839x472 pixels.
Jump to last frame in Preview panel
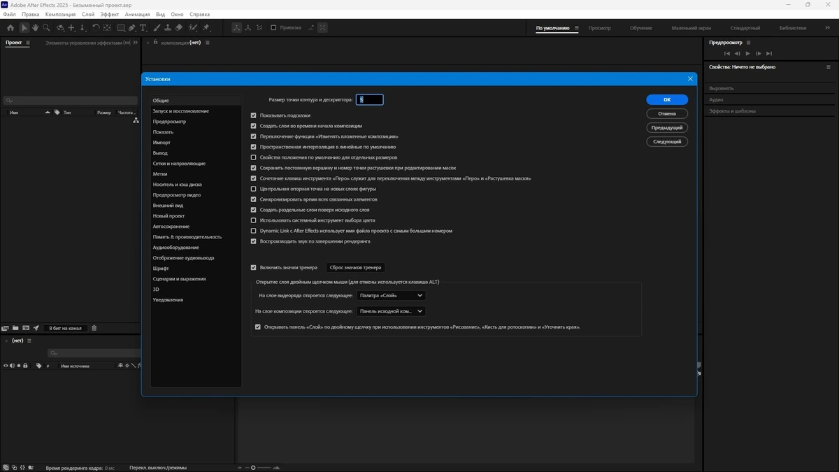(769, 53)
